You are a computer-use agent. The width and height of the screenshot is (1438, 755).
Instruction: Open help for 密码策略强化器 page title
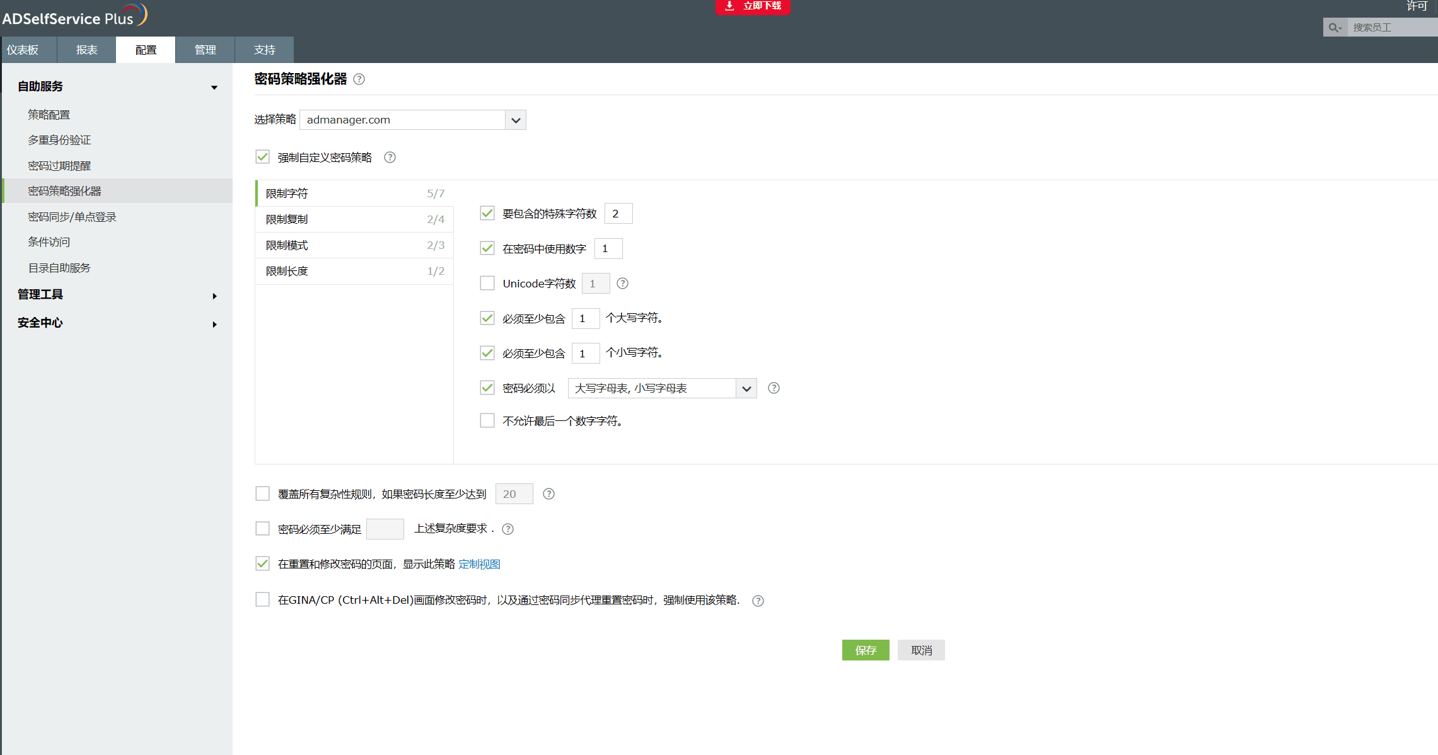coord(359,79)
